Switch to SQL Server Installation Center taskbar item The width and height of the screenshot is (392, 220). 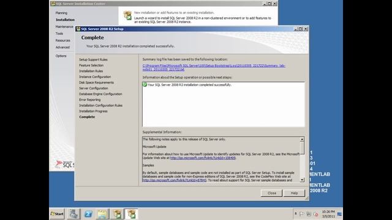click(x=117, y=214)
